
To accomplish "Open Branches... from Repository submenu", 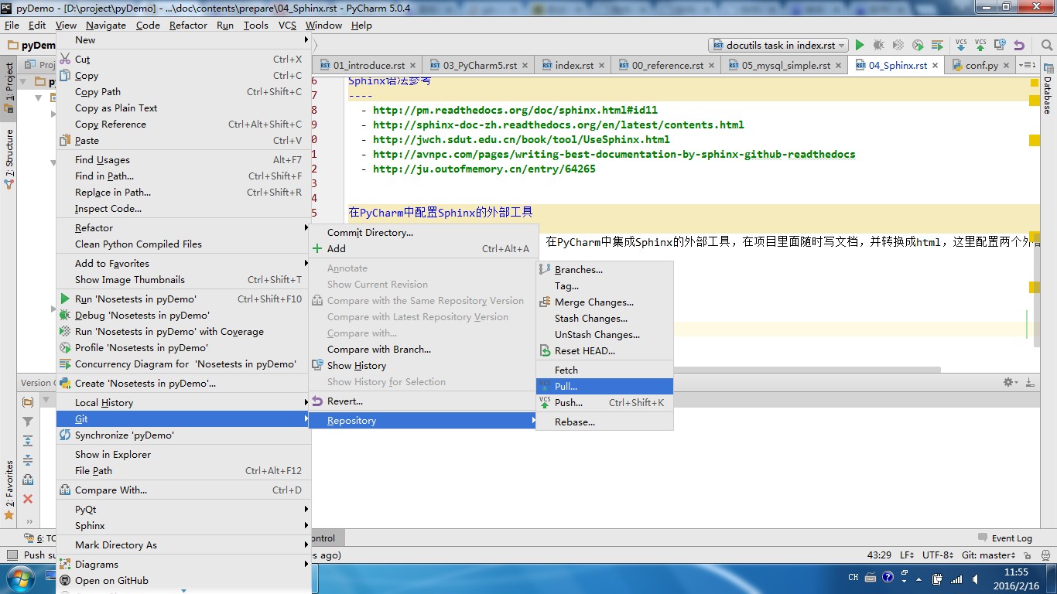I will coord(604,270).
